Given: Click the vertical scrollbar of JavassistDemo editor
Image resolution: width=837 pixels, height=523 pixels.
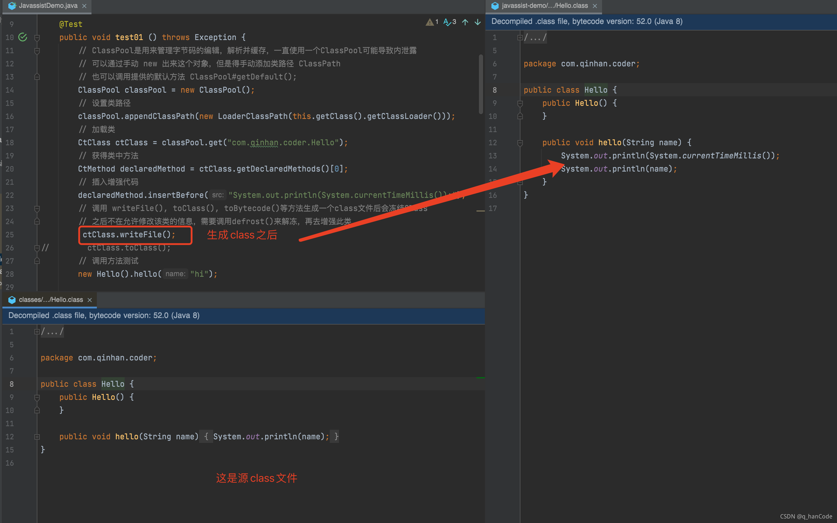Looking at the screenshot, I should click(481, 84).
